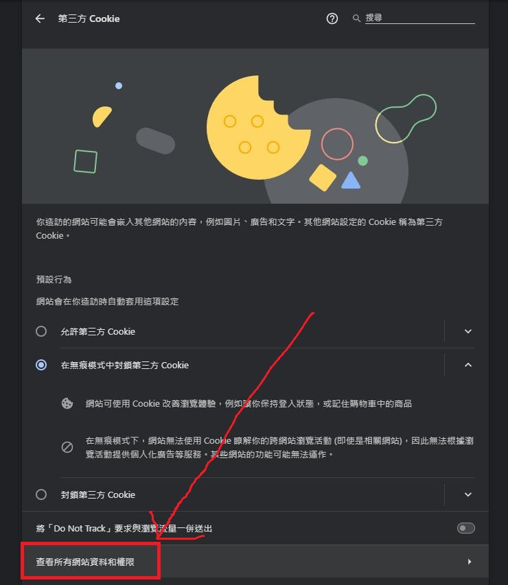Screen dimensions: 508x585
Task: Click the search magnifier icon
Action: pyautogui.click(x=356, y=18)
